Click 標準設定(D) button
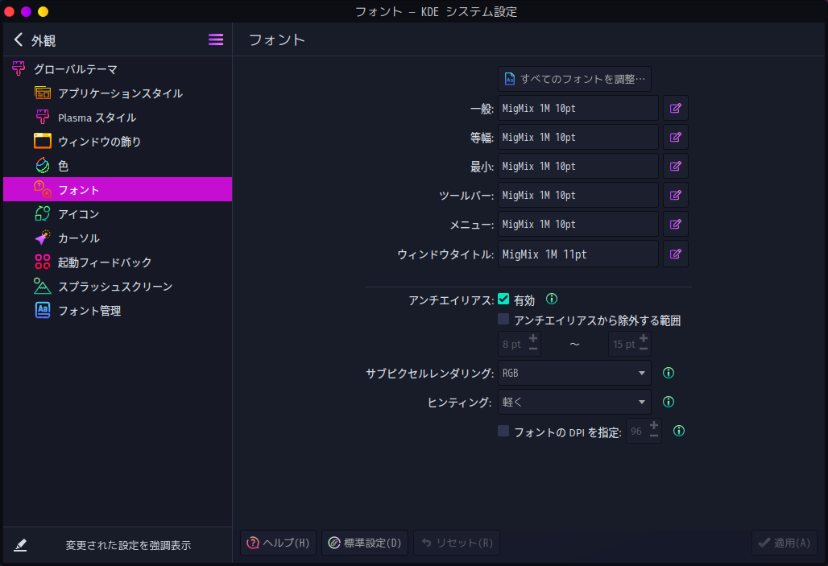The width and height of the screenshot is (828, 566). [x=365, y=543]
